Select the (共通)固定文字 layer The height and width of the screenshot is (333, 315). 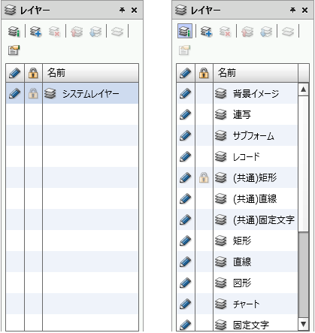pyautogui.click(x=264, y=220)
